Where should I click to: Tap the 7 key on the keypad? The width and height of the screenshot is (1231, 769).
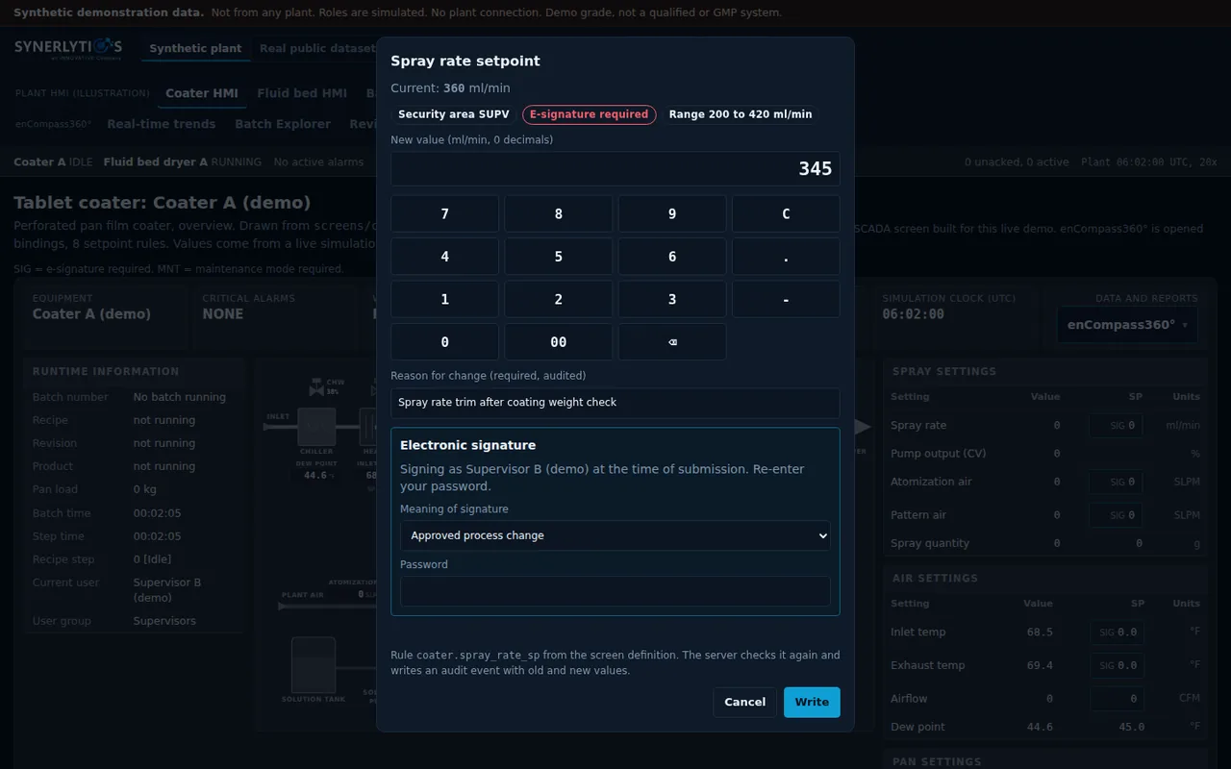pyautogui.click(x=444, y=214)
